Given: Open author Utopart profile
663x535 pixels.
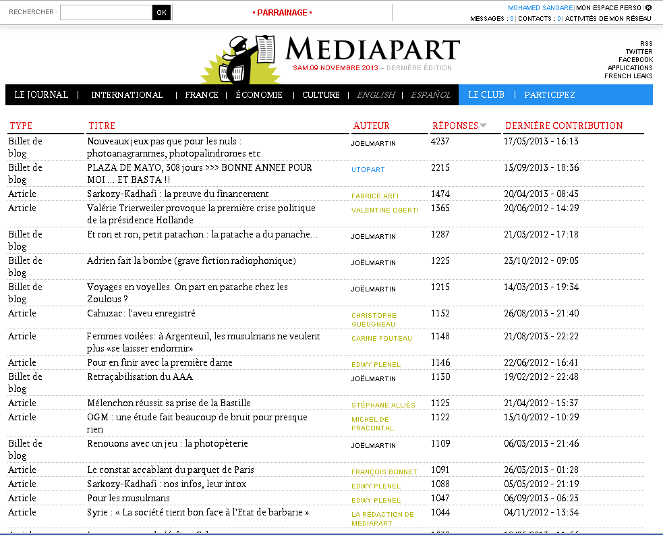Looking at the screenshot, I should click(368, 169).
